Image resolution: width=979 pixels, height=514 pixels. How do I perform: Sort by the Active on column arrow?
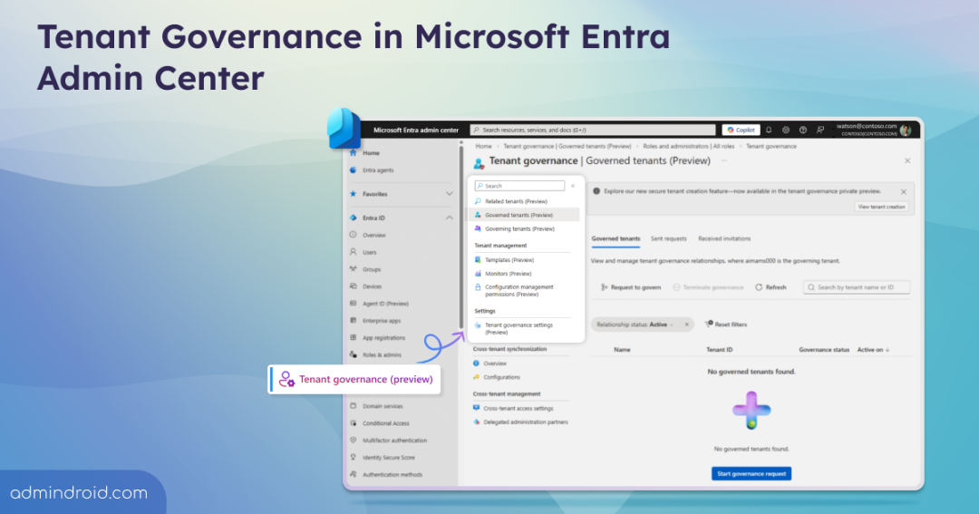pyautogui.click(x=887, y=349)
